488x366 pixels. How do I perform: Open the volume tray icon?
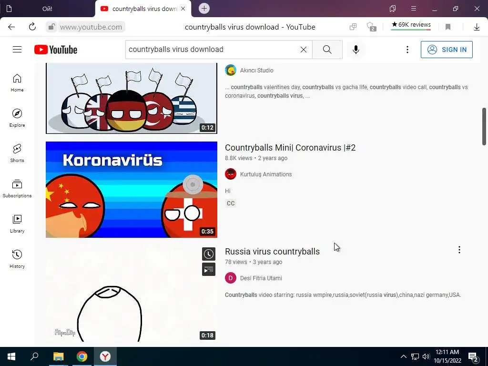tap(426, 356)
